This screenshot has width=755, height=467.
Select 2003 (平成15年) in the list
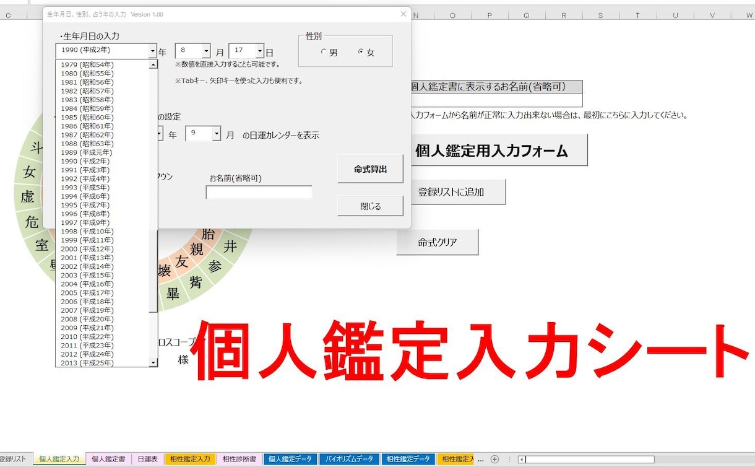(x=103, y=275)
